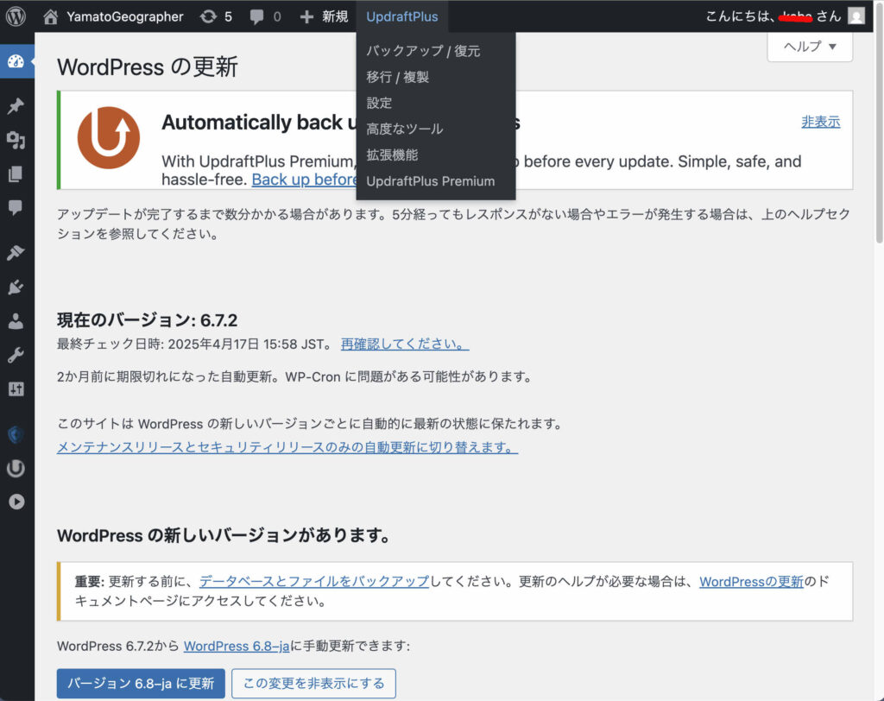
Task: Open the blue shield plugin sidebar icon
Action: pyautogui.click(x=16, y=434)
